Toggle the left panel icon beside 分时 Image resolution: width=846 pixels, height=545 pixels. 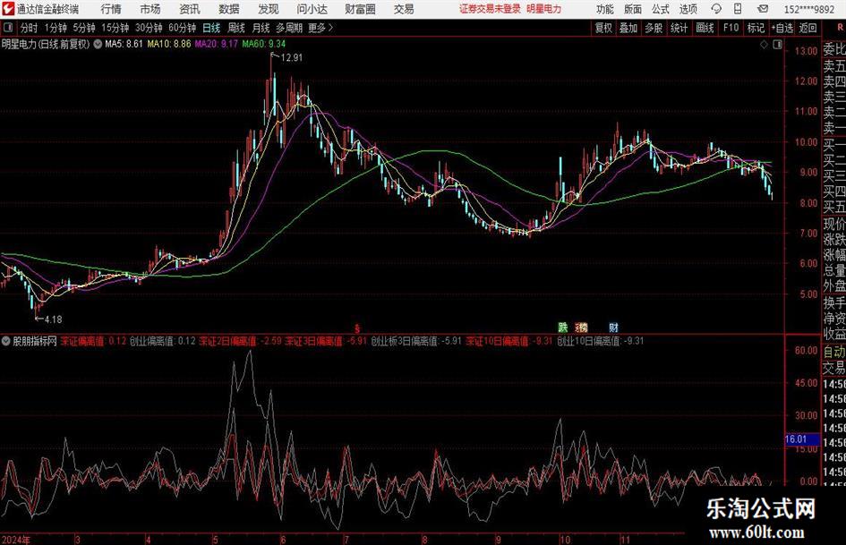point(9,27)
